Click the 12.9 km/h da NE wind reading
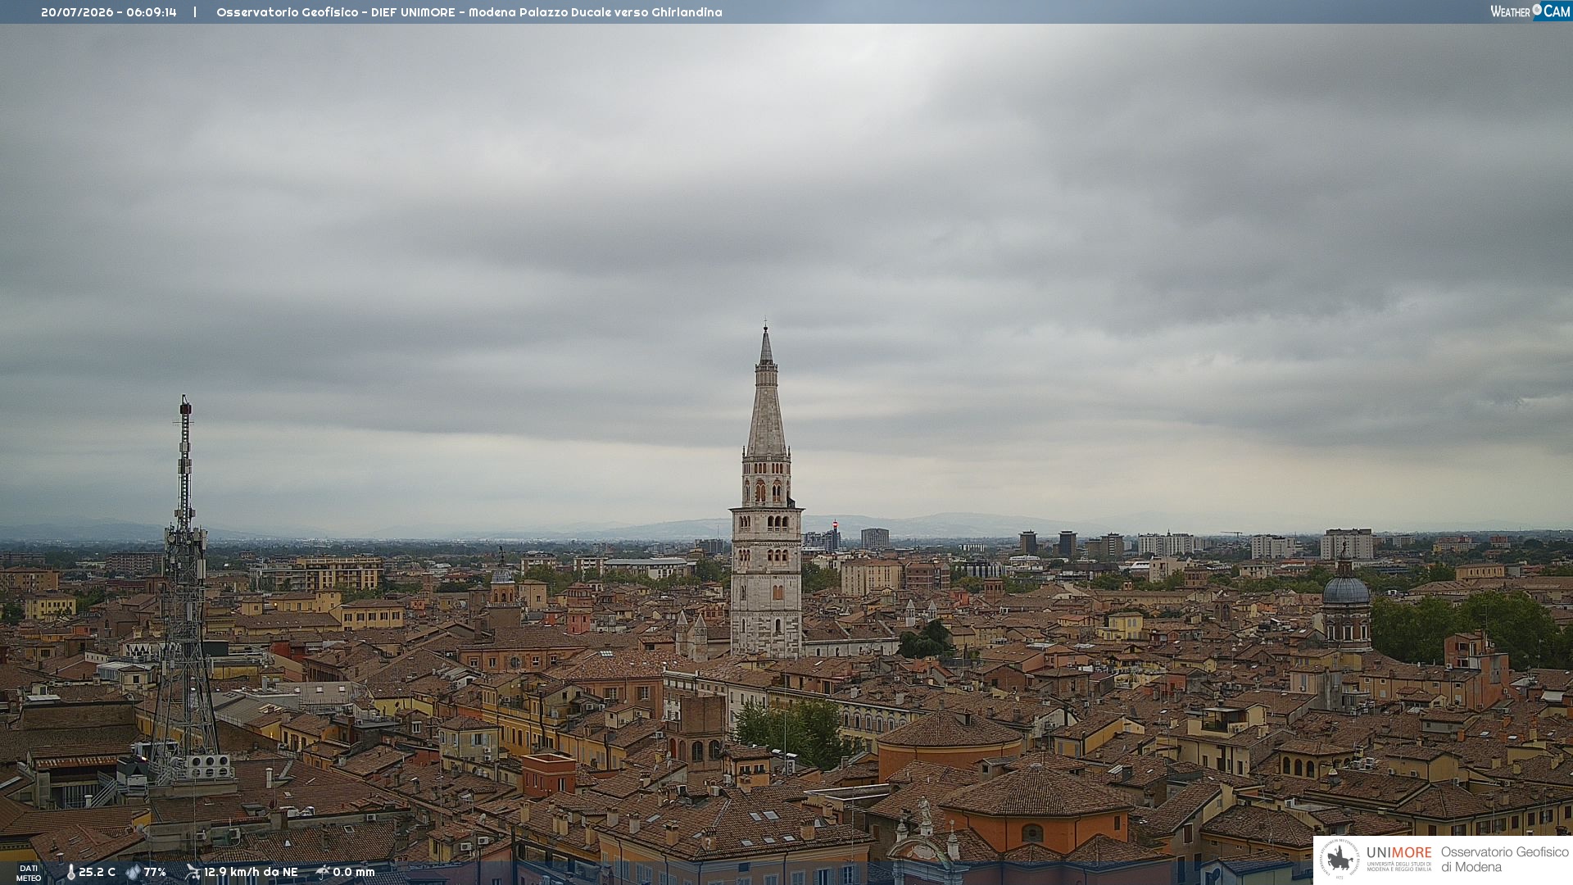The image size is (1573, 885). 251,873
